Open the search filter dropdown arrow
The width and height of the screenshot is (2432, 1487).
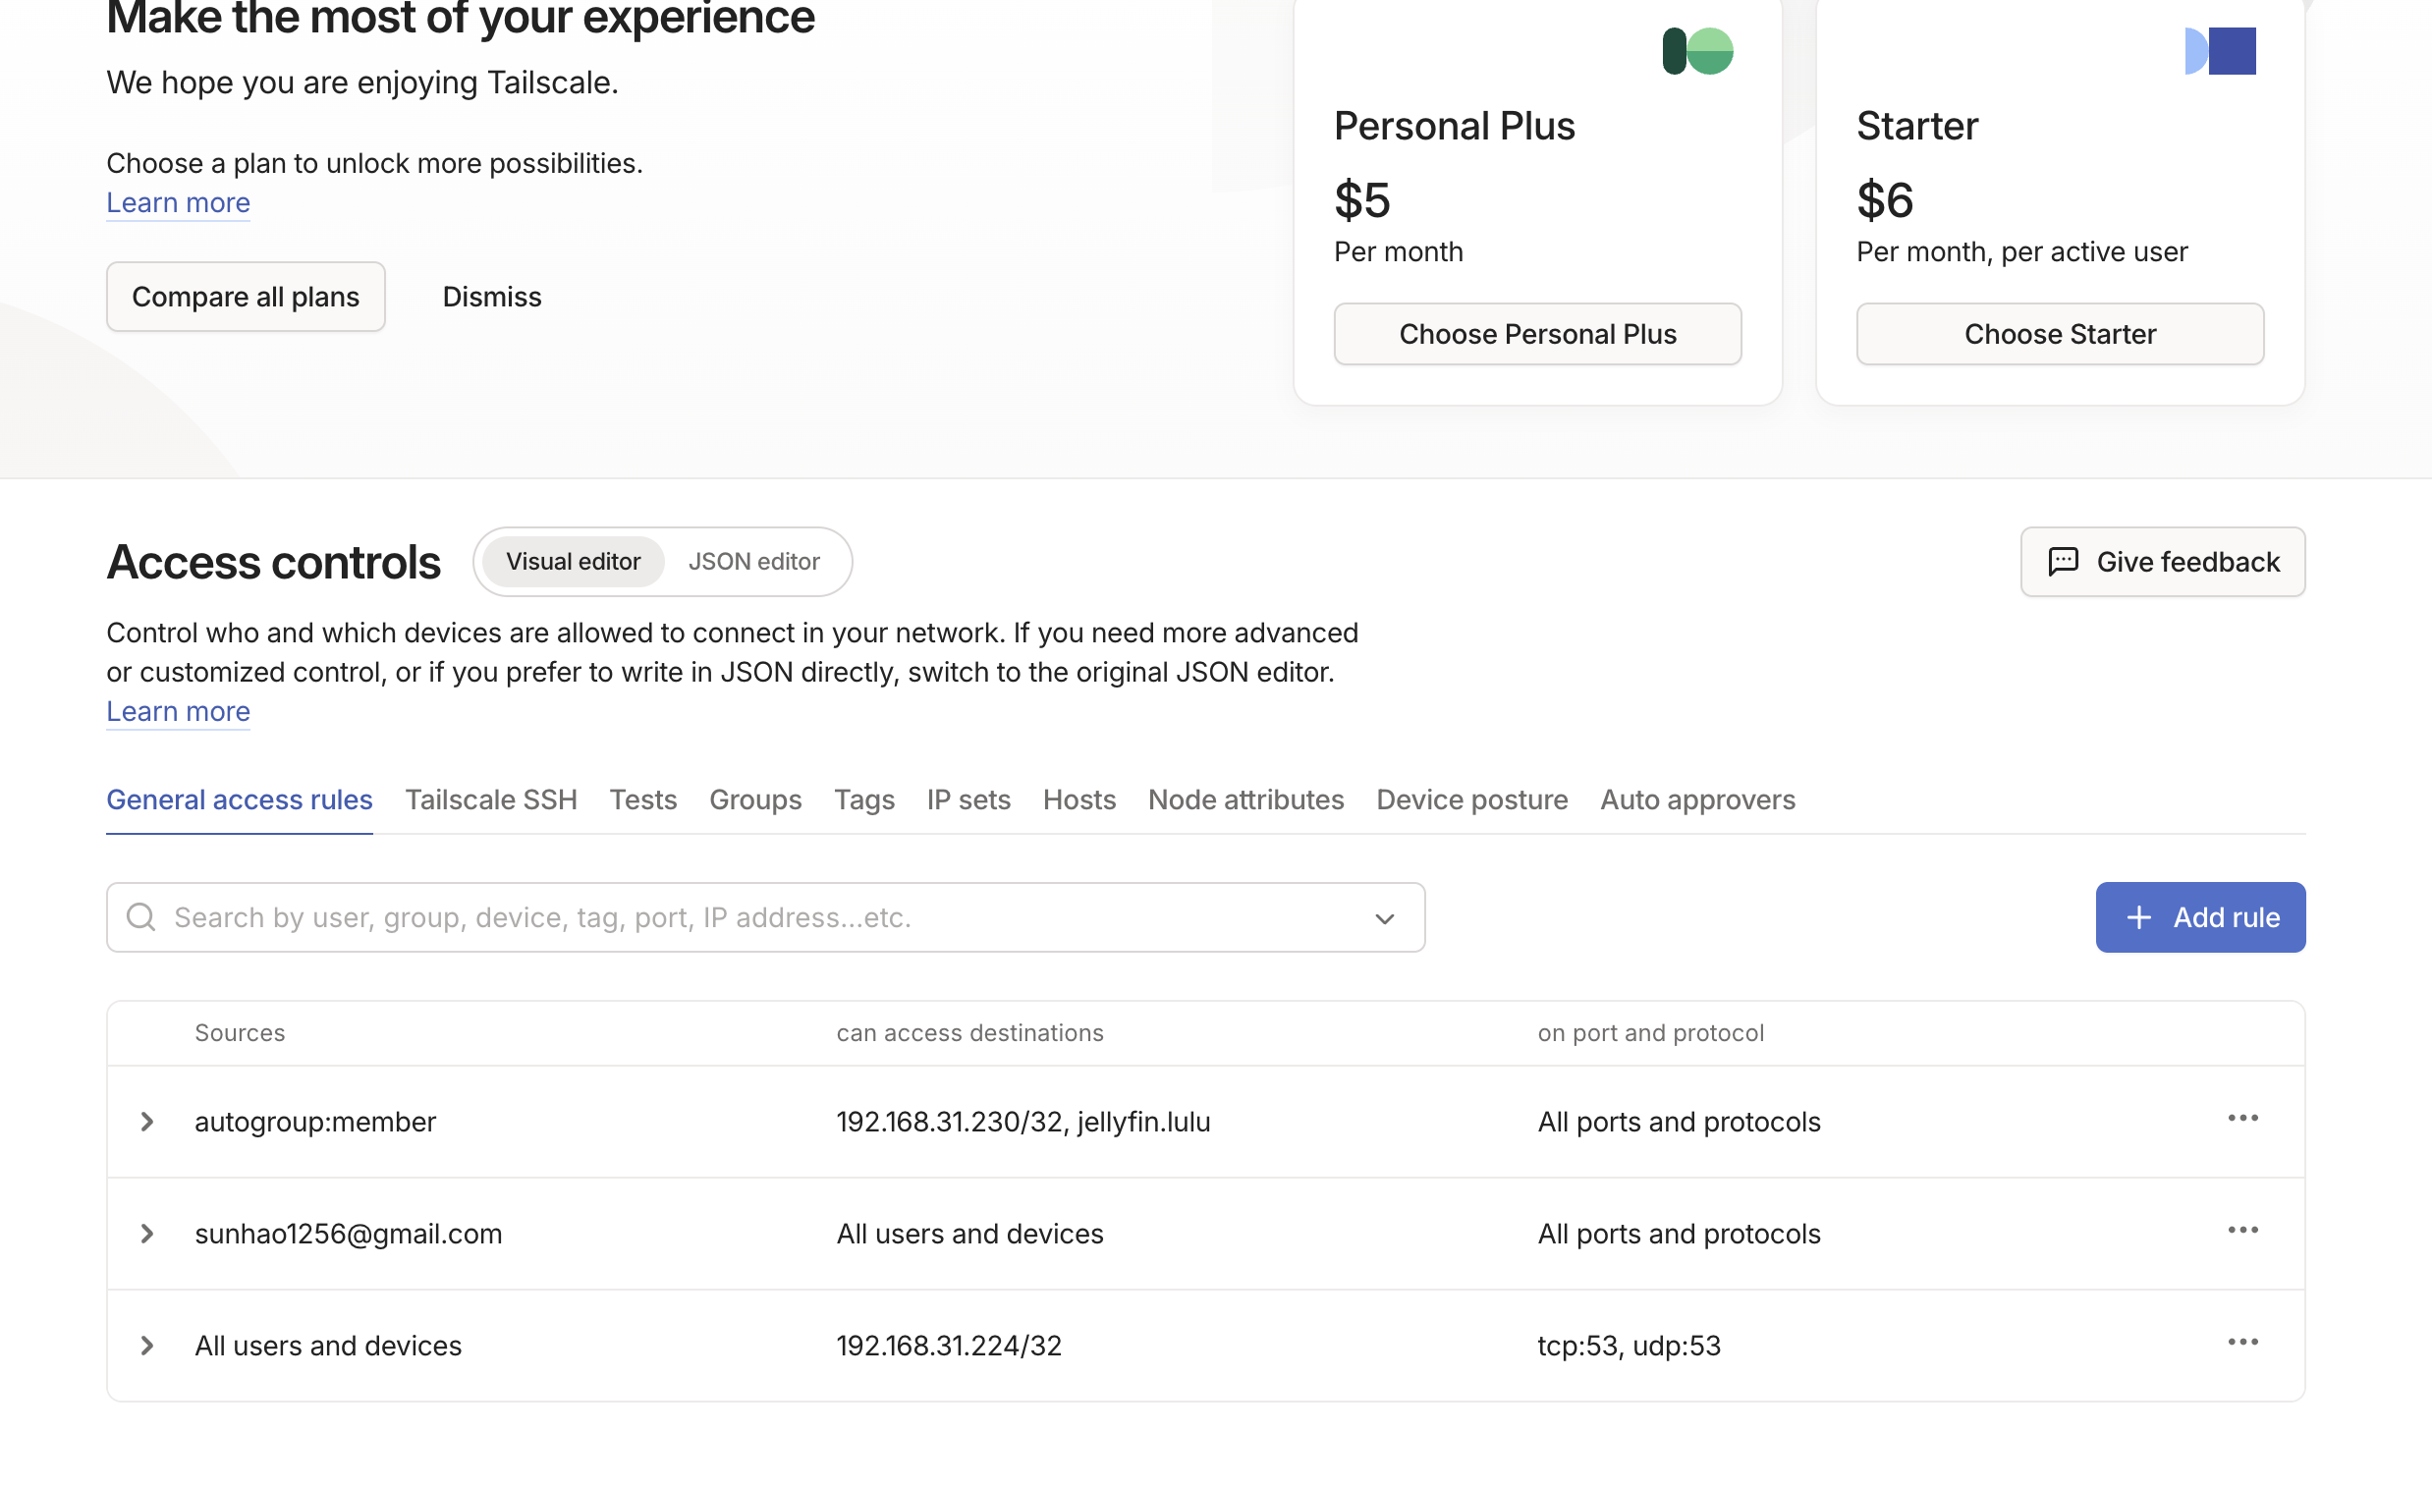pos(1385,918)
